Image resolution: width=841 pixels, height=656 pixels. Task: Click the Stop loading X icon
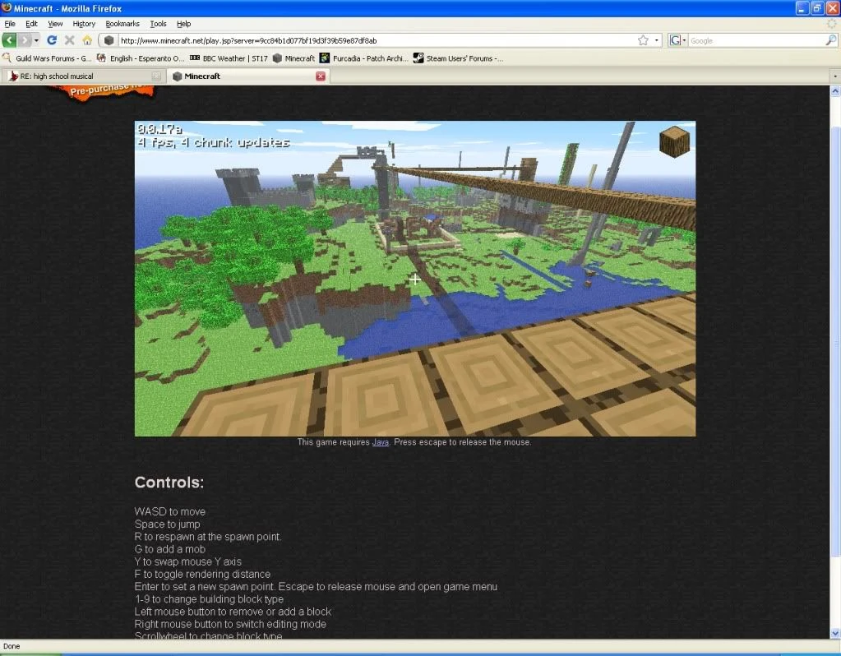pos(69,40)
